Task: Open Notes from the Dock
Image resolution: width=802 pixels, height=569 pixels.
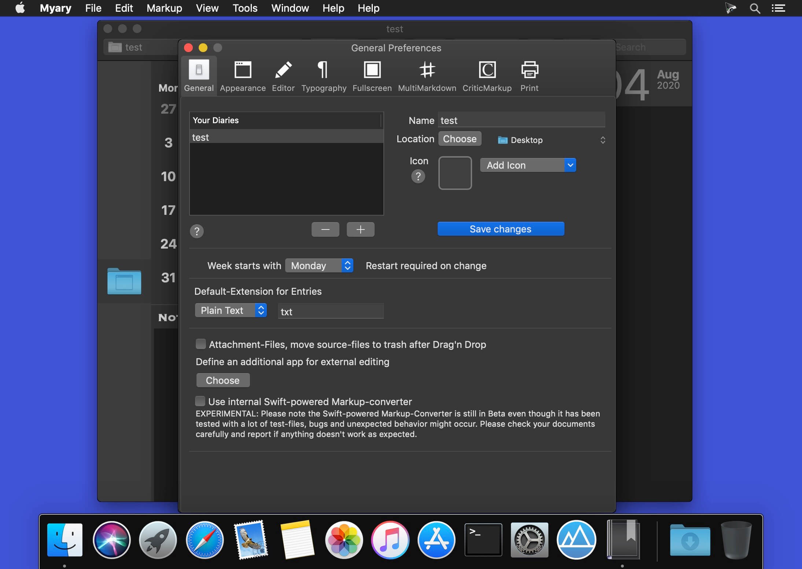Action: click(297, 540)
